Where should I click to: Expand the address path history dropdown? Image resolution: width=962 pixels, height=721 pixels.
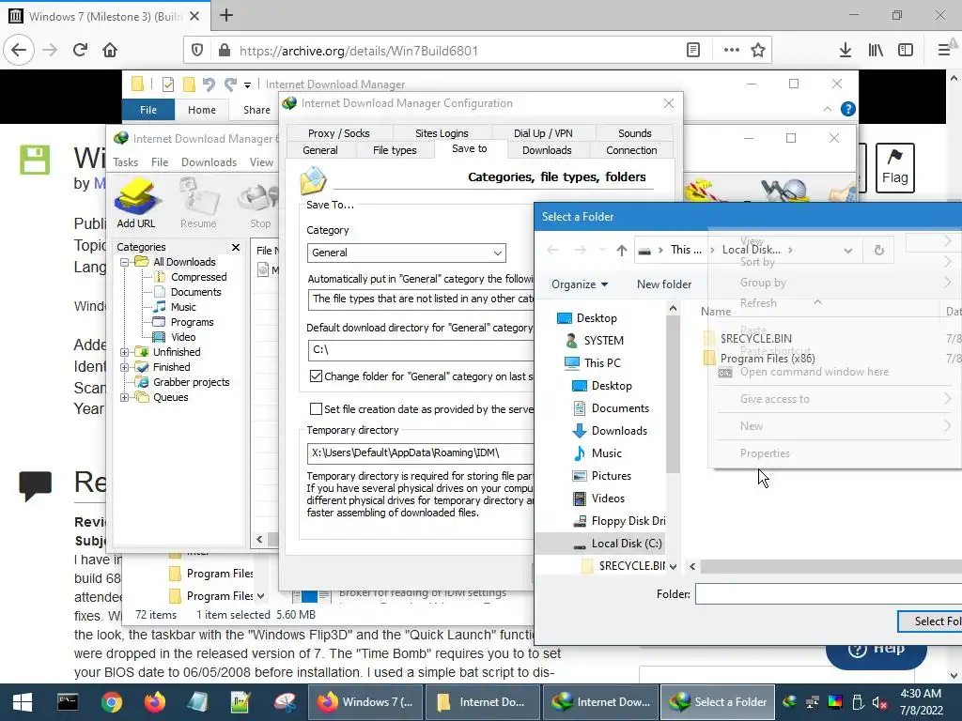point(848,250)
